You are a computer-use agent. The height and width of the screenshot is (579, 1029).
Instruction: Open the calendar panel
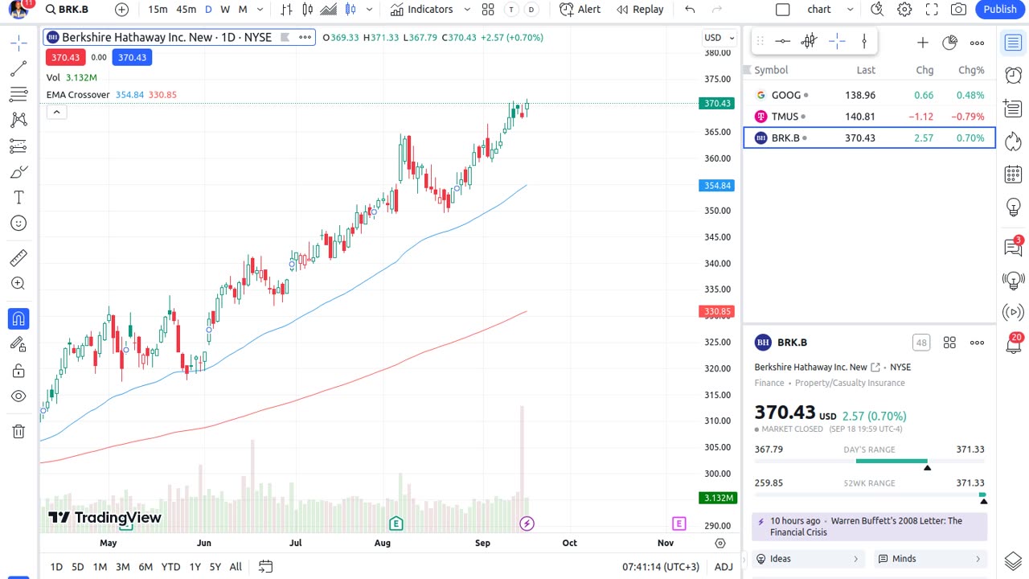coord(1013,174)
